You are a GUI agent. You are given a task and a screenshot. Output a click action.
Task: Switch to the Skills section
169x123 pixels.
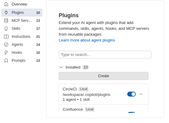(22, 29)
